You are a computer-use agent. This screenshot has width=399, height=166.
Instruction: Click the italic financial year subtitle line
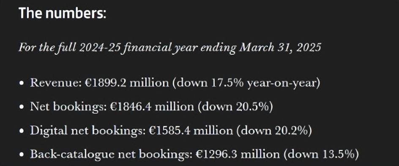coord(169,48)
